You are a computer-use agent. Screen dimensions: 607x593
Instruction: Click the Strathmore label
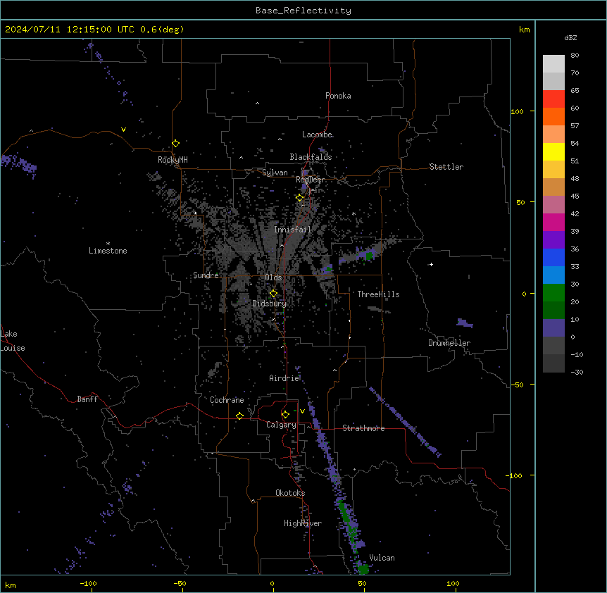[363, 428]
